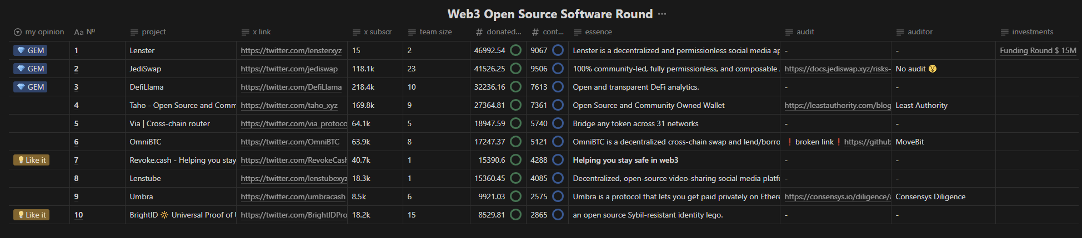Click the progress ring next to 18947.59
Screen dimensions: 1082x238
[x=515, y=123]
